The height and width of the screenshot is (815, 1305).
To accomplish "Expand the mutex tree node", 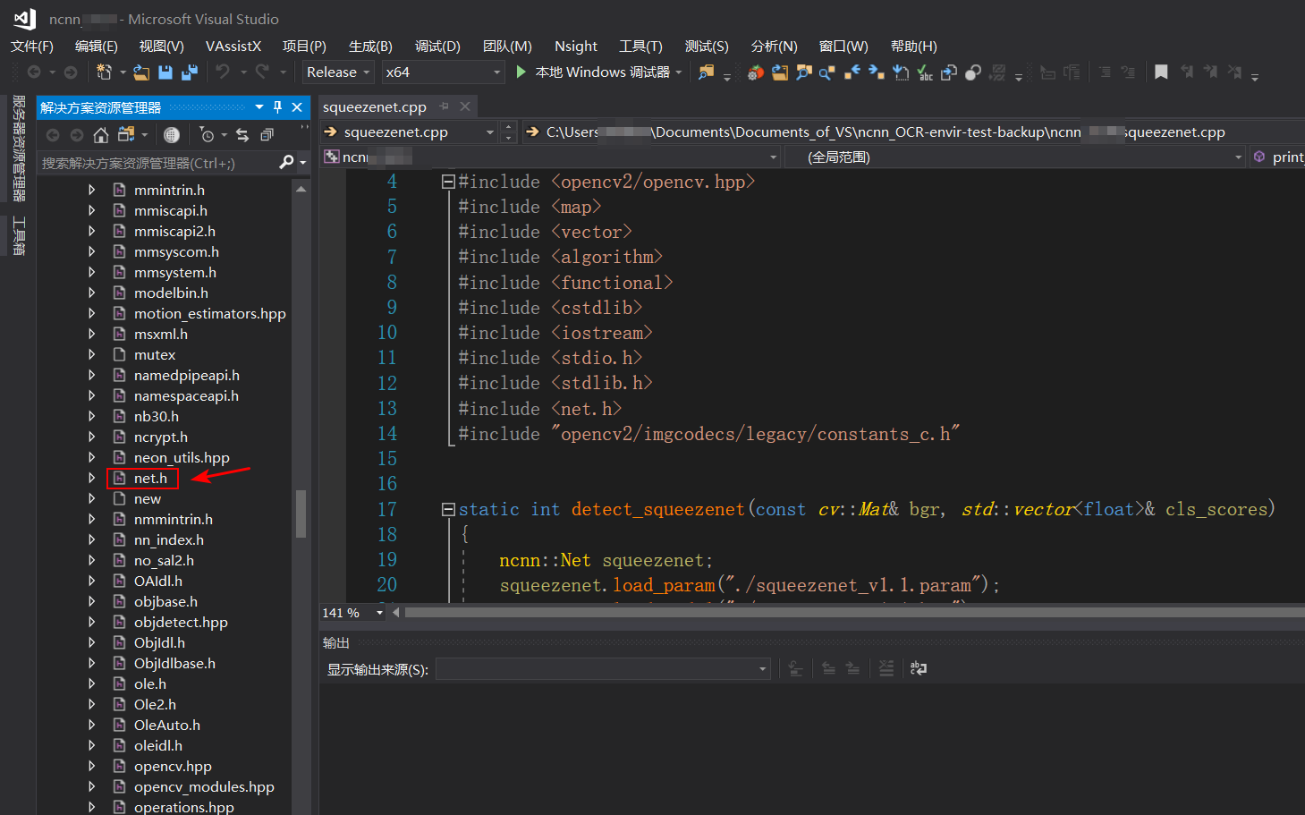I will click(91, 354).
